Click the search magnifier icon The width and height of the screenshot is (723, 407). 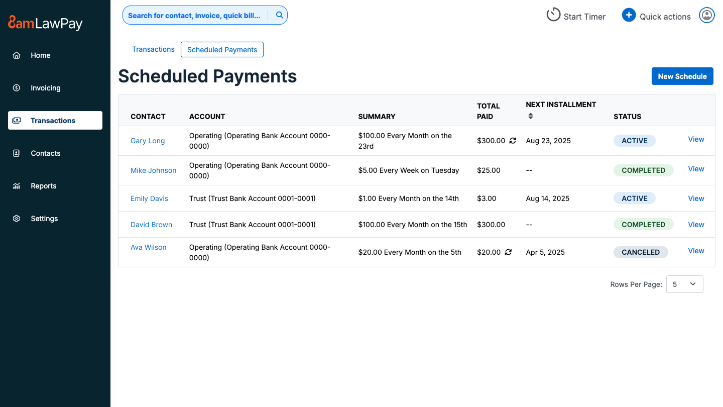point(279,15)
